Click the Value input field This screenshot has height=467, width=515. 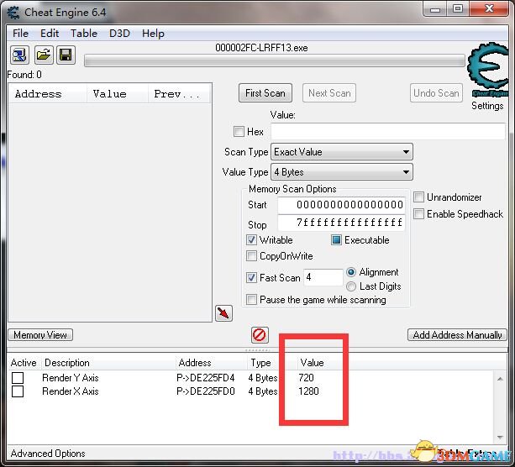click(x=388, y=132)
